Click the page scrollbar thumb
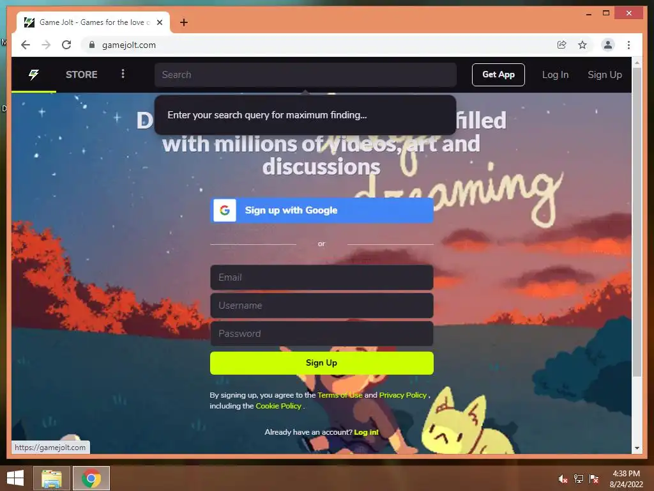This screenshot has width=654, height=491. click(637, 222)
